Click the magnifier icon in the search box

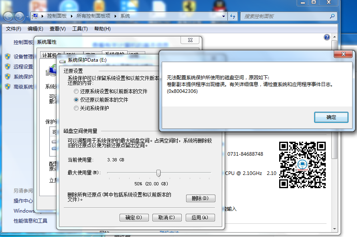coord(332,16)
